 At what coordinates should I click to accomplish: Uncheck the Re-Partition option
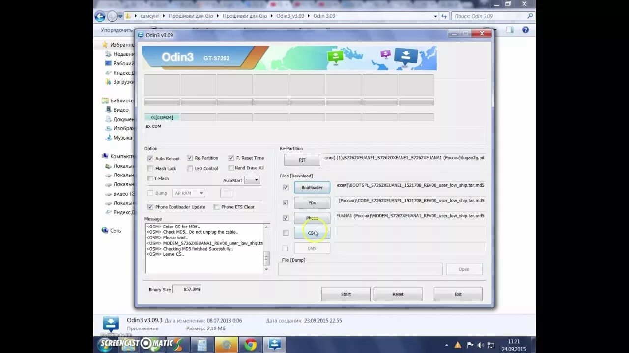[x=190, y=158]
